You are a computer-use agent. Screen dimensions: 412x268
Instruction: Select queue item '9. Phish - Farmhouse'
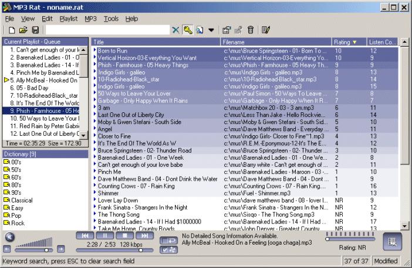(41, 111)
